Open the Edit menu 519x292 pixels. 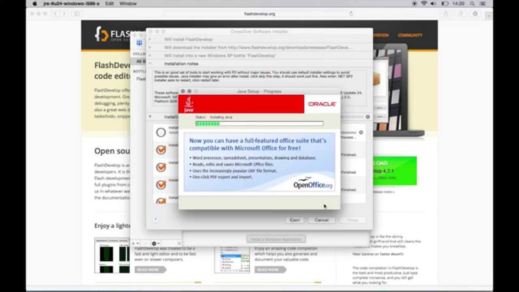109,3
